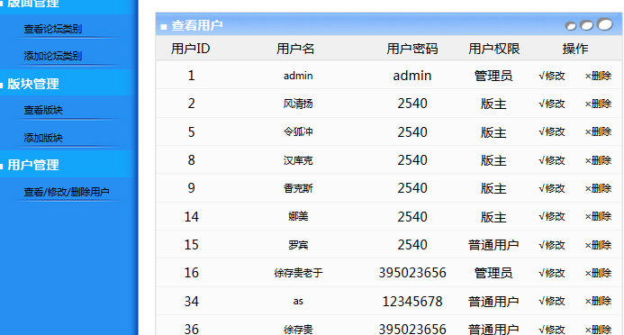Select username cell 风清扬
Screen dimensions: 624x335
298,104
